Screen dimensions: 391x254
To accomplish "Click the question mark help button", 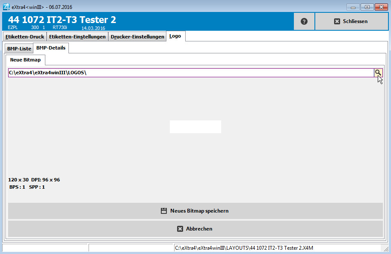I will (304, 21).
